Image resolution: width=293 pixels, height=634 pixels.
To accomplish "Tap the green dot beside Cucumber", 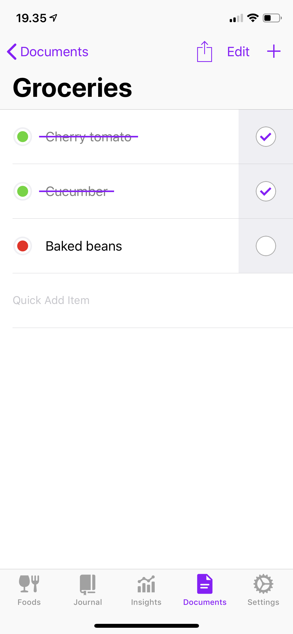I will pyautogui.click(x=23, y=191).
